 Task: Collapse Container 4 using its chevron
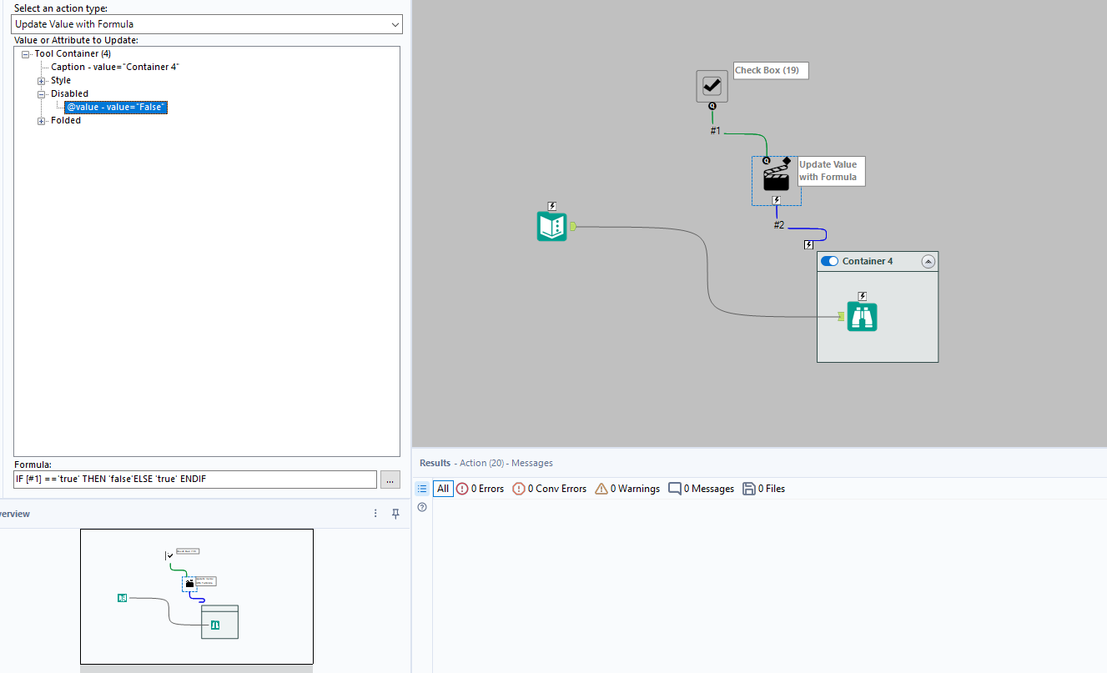click(928, 261)
